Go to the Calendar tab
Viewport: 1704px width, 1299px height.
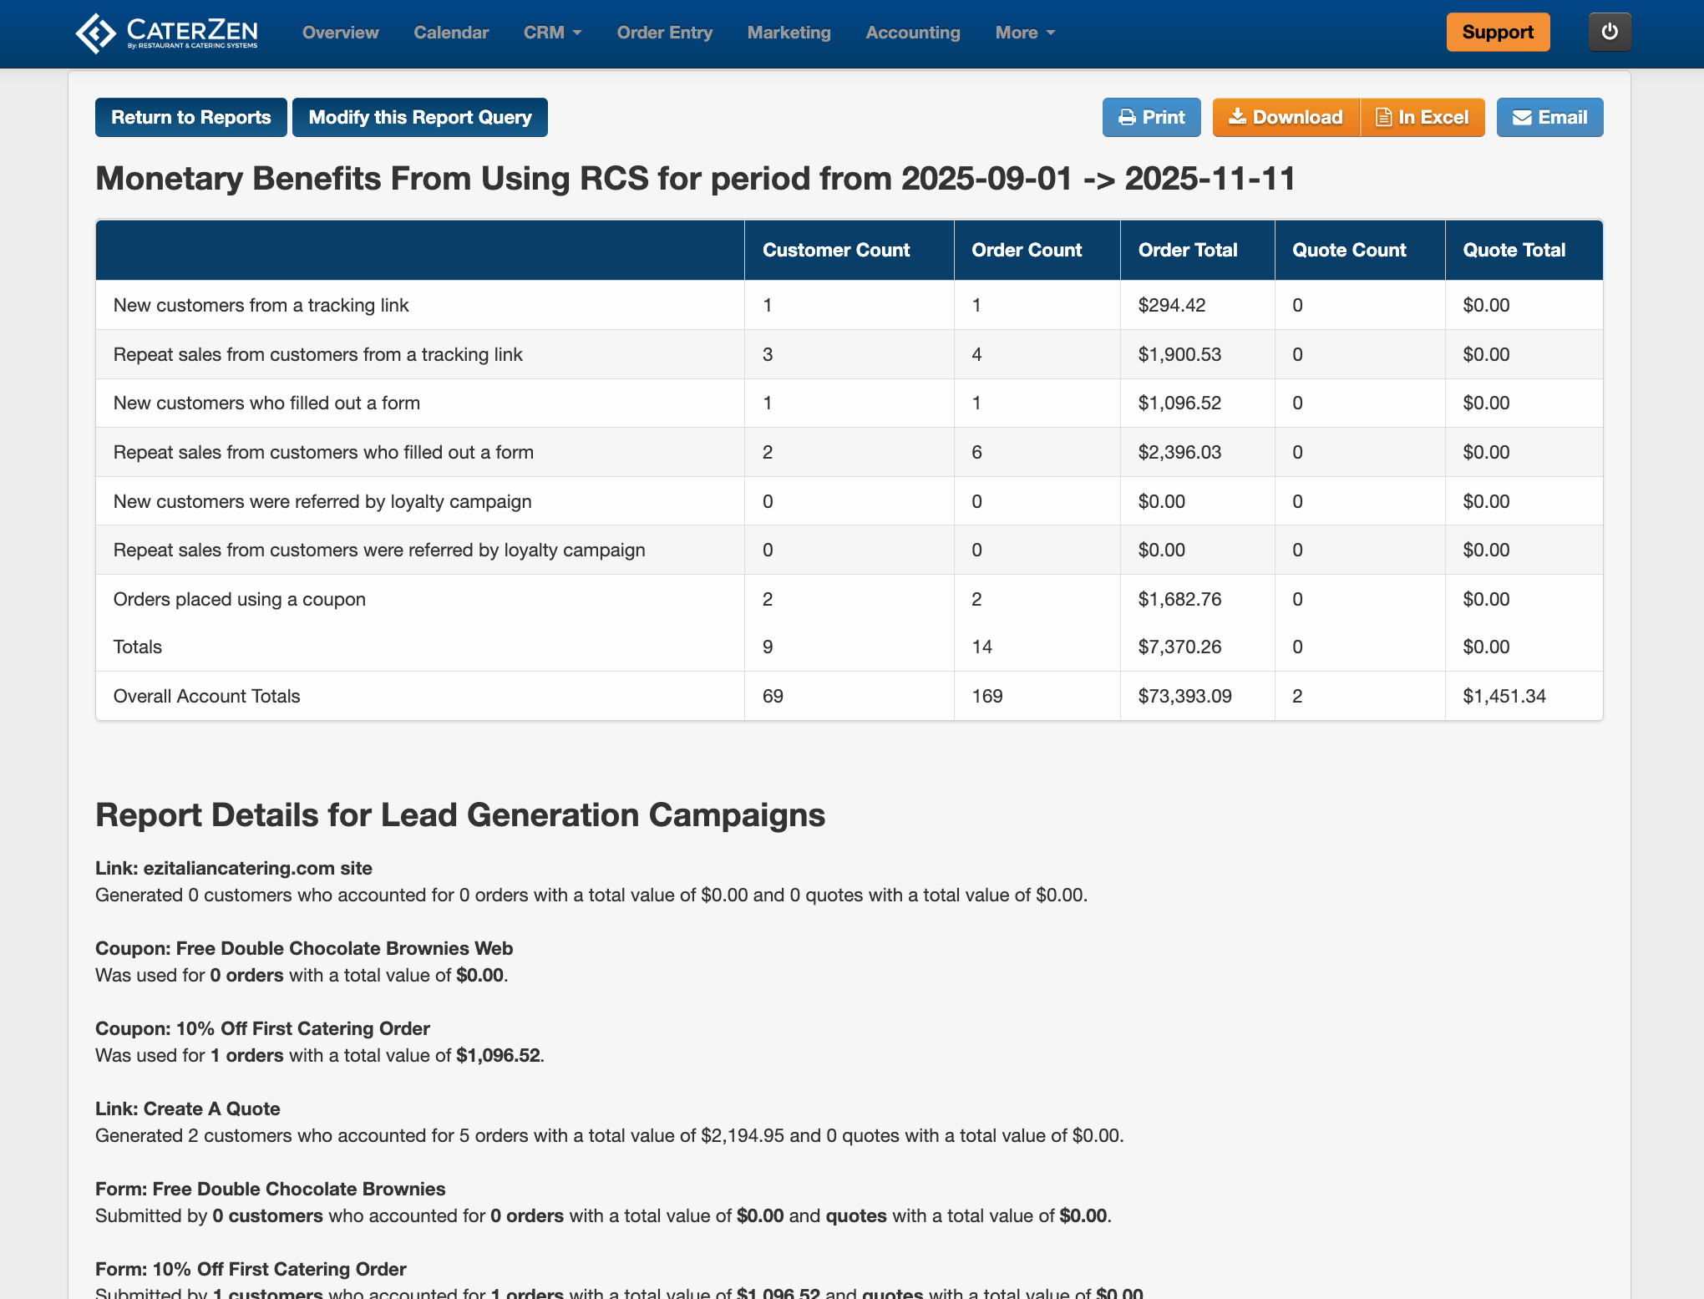pyautogui.click(x=451, y=33)
